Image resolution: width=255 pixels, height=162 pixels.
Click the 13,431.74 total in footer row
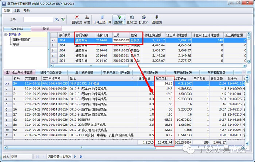pos(165,142)
